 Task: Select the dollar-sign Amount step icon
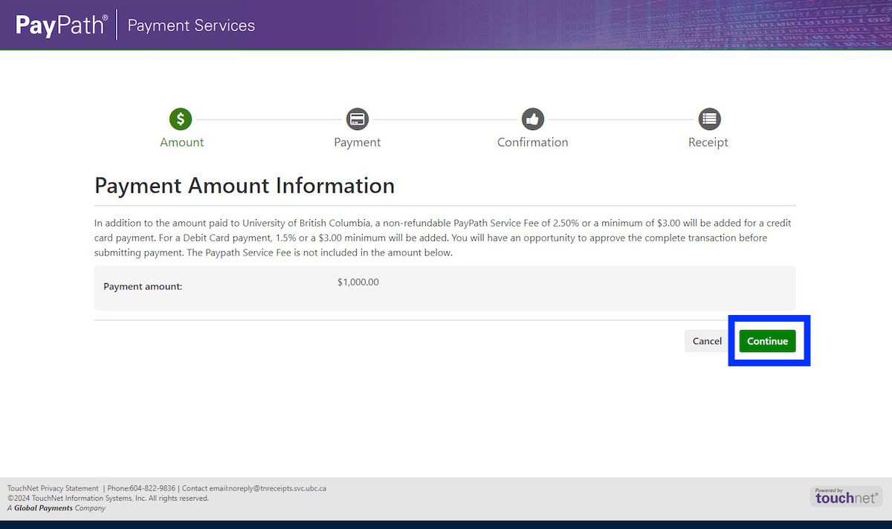coord(181,119)
